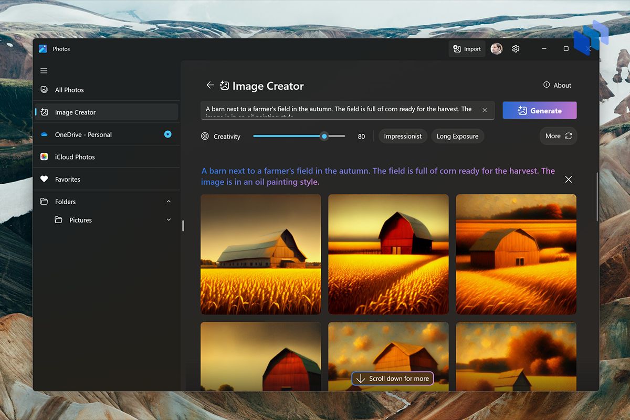Click the OneDrive sync status badge
The width and height of the screenshot is (630, 420).
167,134
